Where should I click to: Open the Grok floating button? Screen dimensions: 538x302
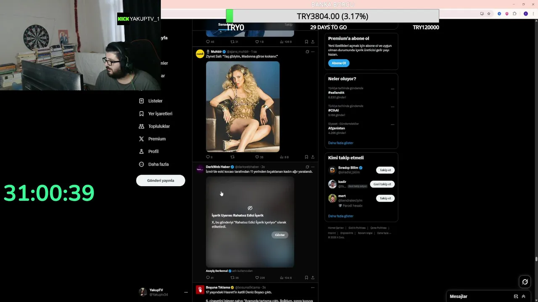pos(525,282)
